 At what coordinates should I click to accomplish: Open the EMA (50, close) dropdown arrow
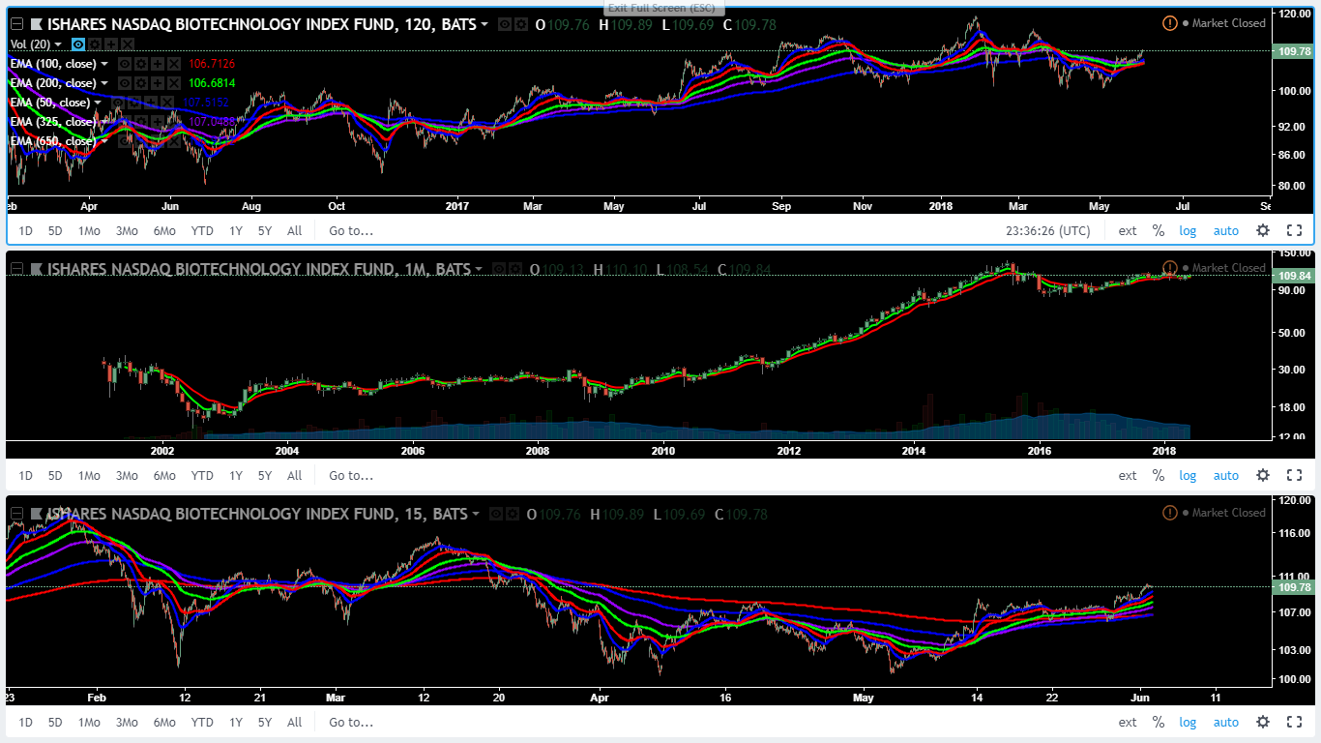click(98, 103)
